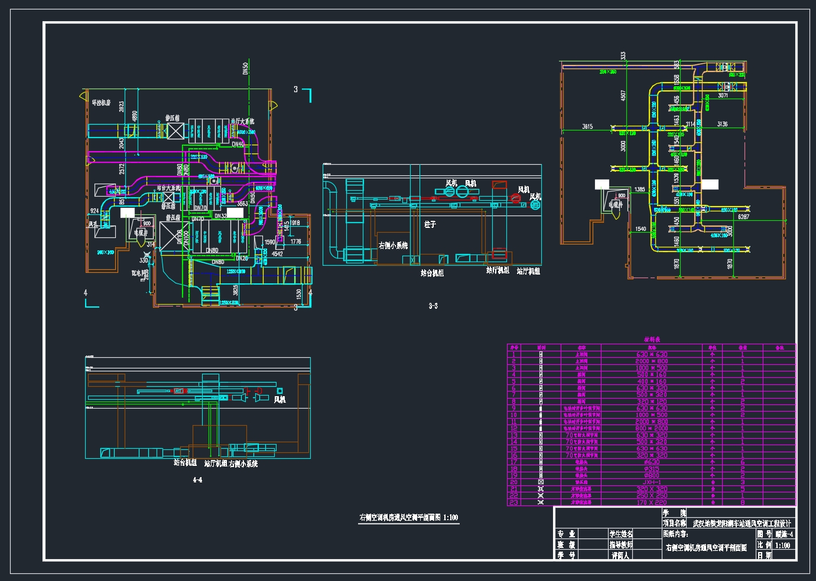
Task: Click the 6287 dimension in the right plan
Action: pos(743,217)
